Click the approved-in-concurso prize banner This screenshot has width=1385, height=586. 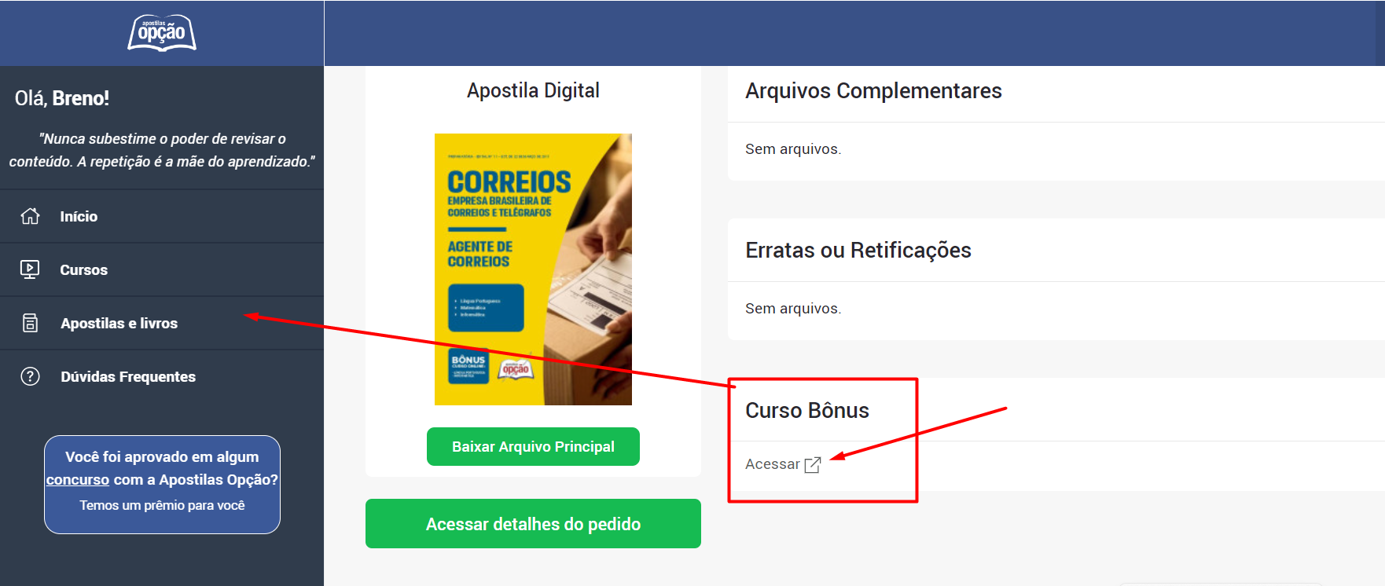point(162,485)
